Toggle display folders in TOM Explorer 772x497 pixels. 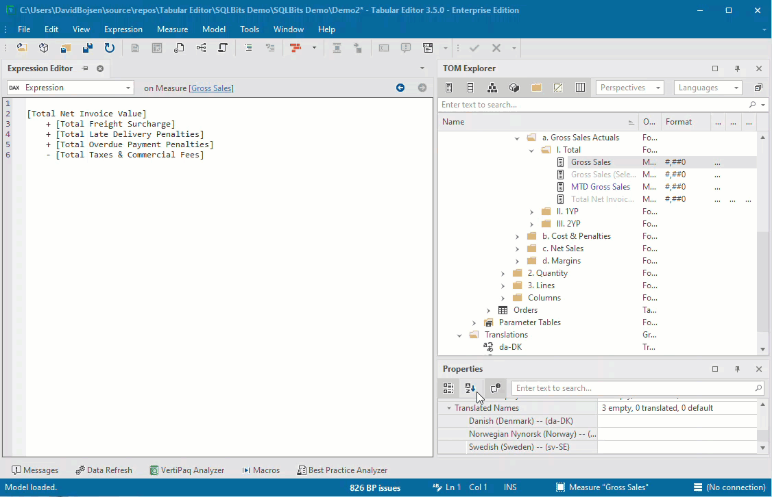tap(537, 87)
